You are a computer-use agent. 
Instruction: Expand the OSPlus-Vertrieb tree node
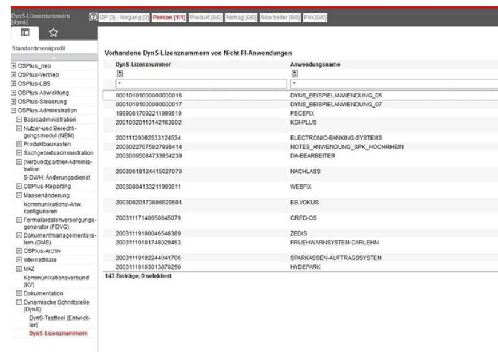click(x=13, y=74)
